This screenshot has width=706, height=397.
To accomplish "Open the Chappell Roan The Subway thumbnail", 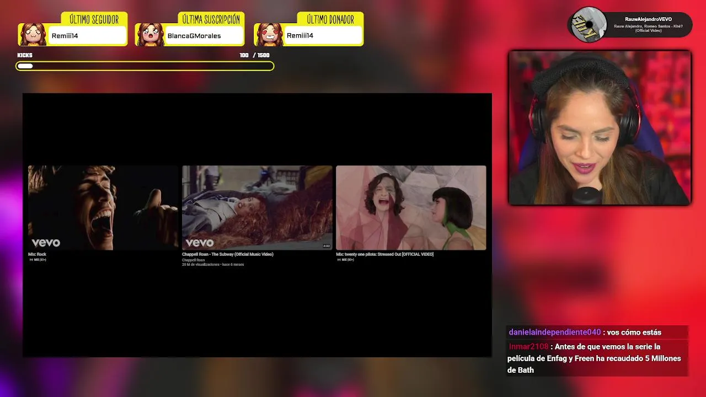I will [257, 208].
